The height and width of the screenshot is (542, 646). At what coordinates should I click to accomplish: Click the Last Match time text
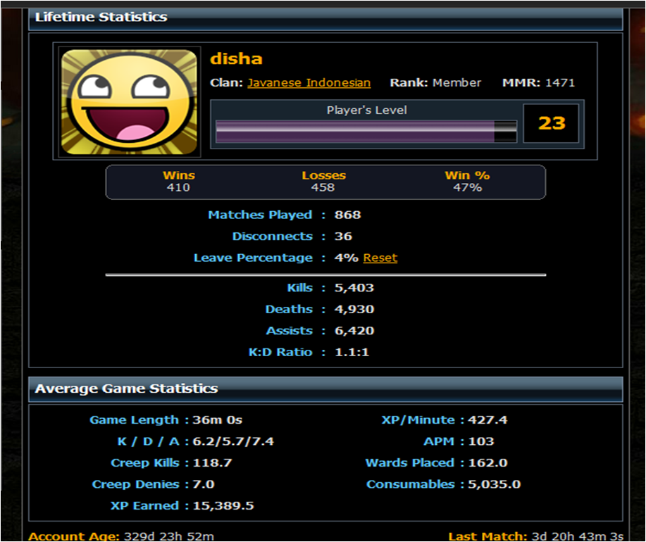tap(536, 536)
